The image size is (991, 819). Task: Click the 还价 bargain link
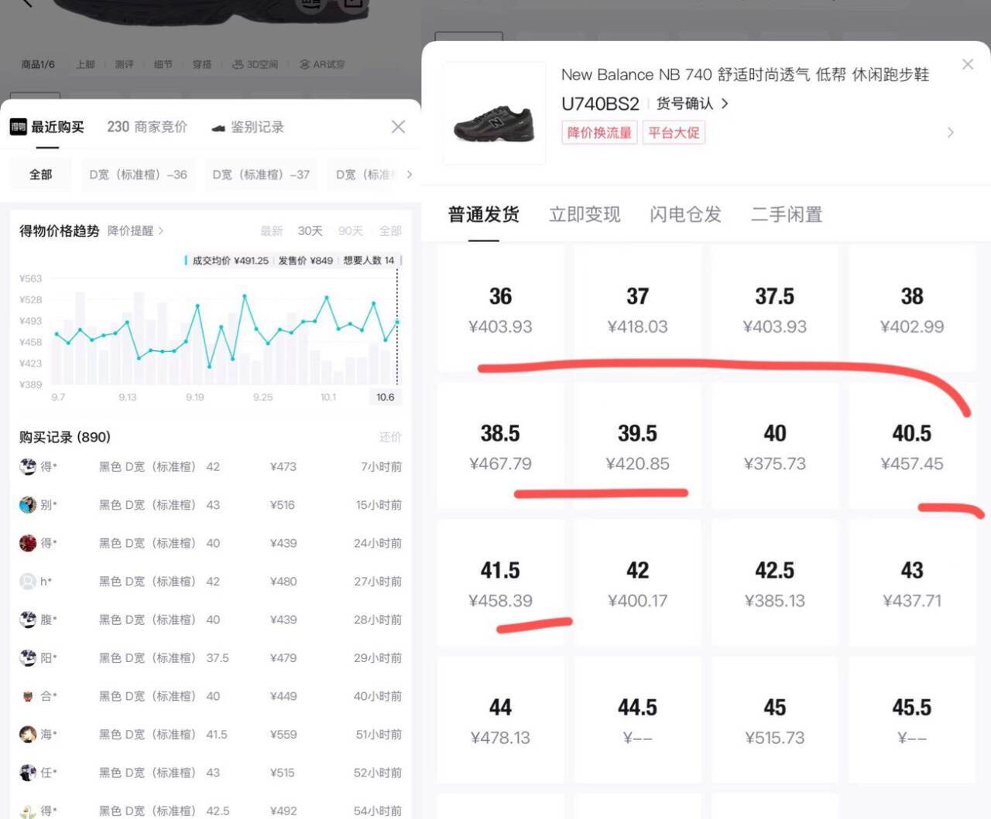pyautogui.click(x=390, y=437)
